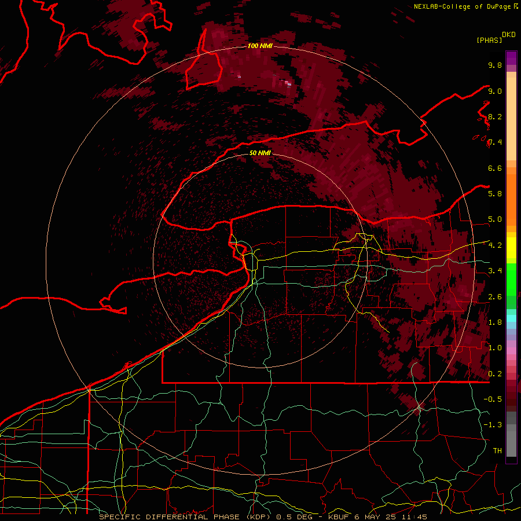Pick the cyan segment of the color bar
This screenshot has width=521, height=521.
[511, 318]
